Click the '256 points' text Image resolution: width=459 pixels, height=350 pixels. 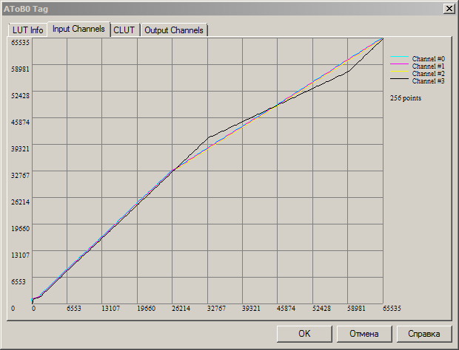[406, 98]
